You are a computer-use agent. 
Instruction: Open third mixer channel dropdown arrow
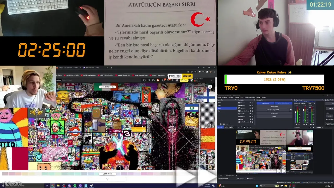pos(315,103)
